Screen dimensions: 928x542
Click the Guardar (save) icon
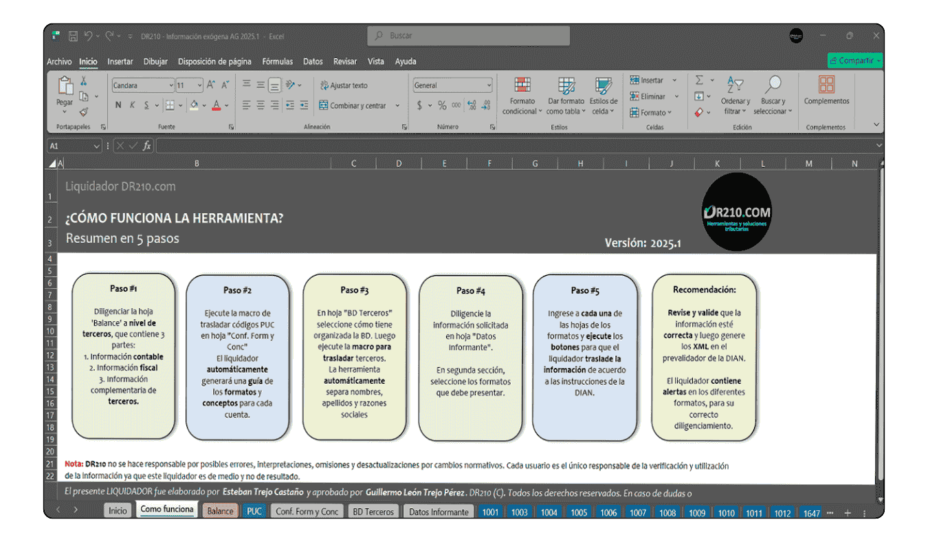(73, 36)
